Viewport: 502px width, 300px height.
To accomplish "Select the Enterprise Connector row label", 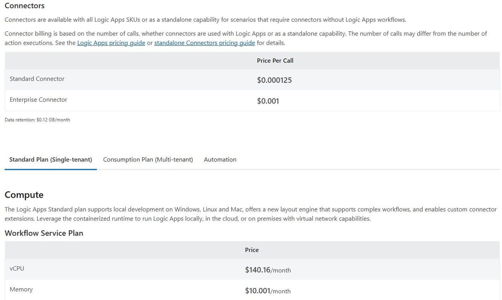I will [38, 100].
